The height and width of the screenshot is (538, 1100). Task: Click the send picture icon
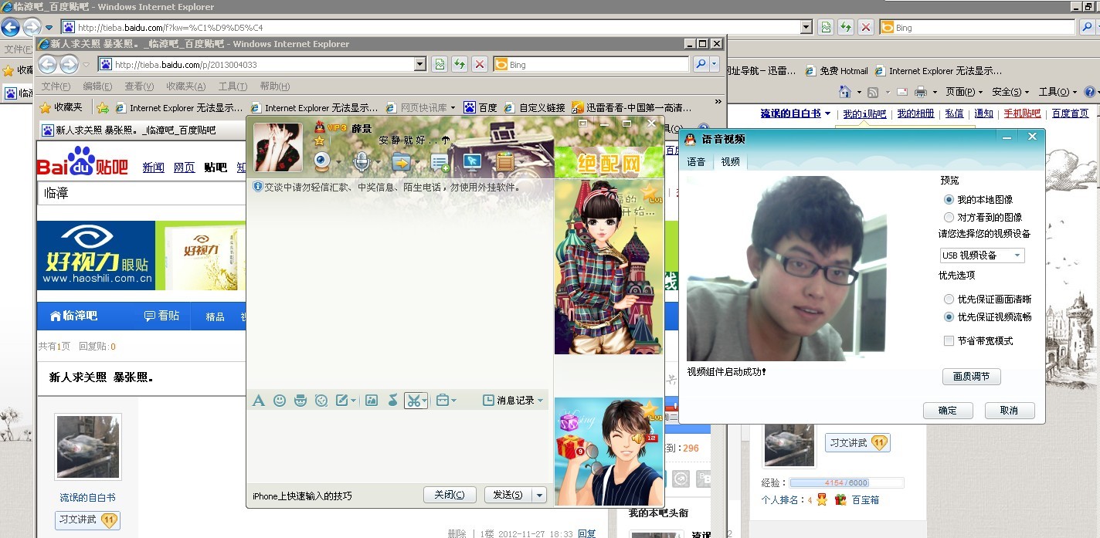(x=372, y=401)
